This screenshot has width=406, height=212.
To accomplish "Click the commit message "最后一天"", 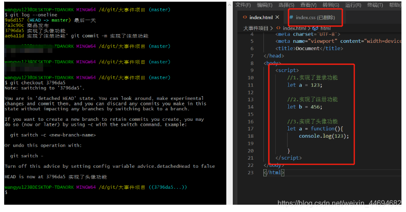I will 85,20.
